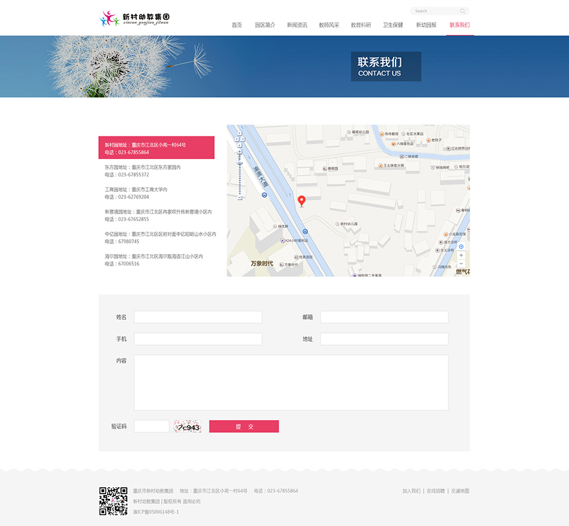Click 王幺妹老火锅 marker
This screenshot has height=526, width=569.
click(380, 165)
